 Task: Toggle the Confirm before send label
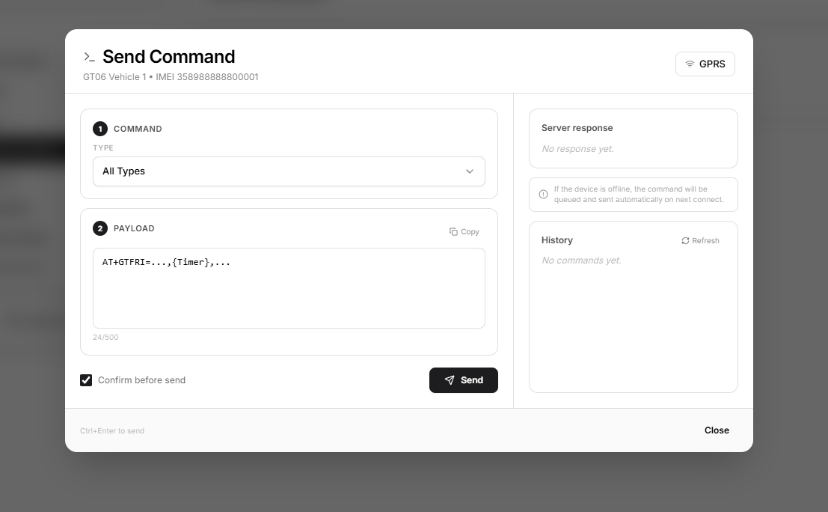point(141,380)
